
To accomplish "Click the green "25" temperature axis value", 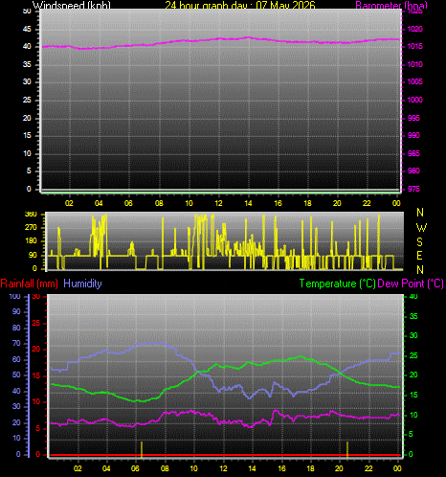I will tap(413, 355).
